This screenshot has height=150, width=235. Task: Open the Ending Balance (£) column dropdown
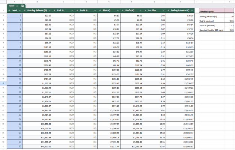pyautogui.click(x=192, y=11)
